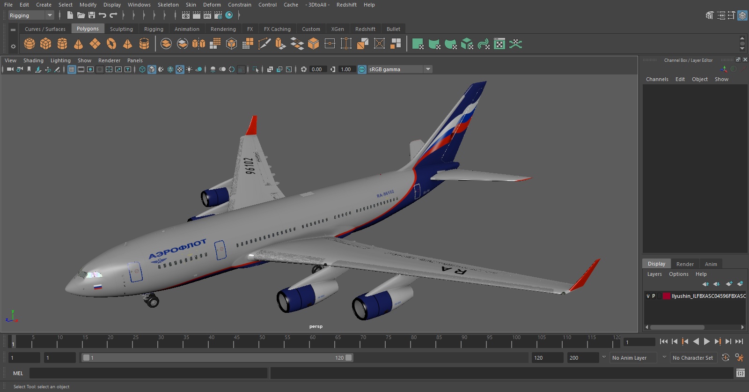Create a polygon sphere from shelf
The image size is (749, 392).
(x=29, y=44)
